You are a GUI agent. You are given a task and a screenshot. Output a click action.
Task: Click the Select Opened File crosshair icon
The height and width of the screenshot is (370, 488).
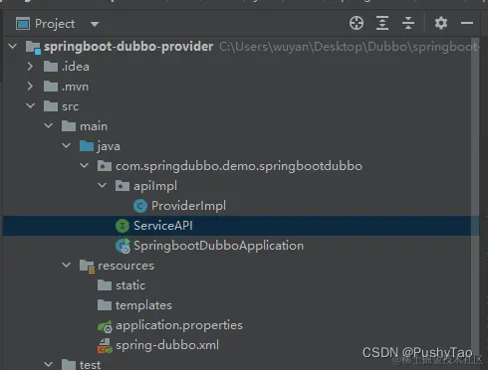pos(357,23)
